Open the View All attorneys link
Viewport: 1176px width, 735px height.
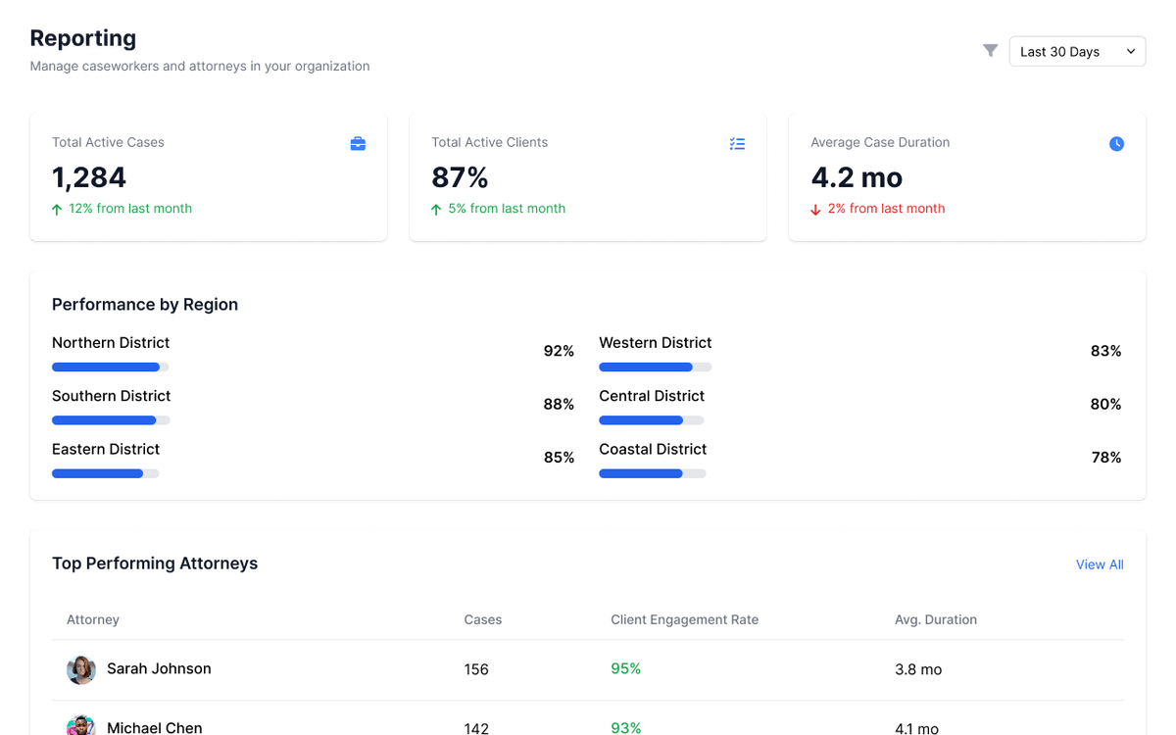point(1099,564)
